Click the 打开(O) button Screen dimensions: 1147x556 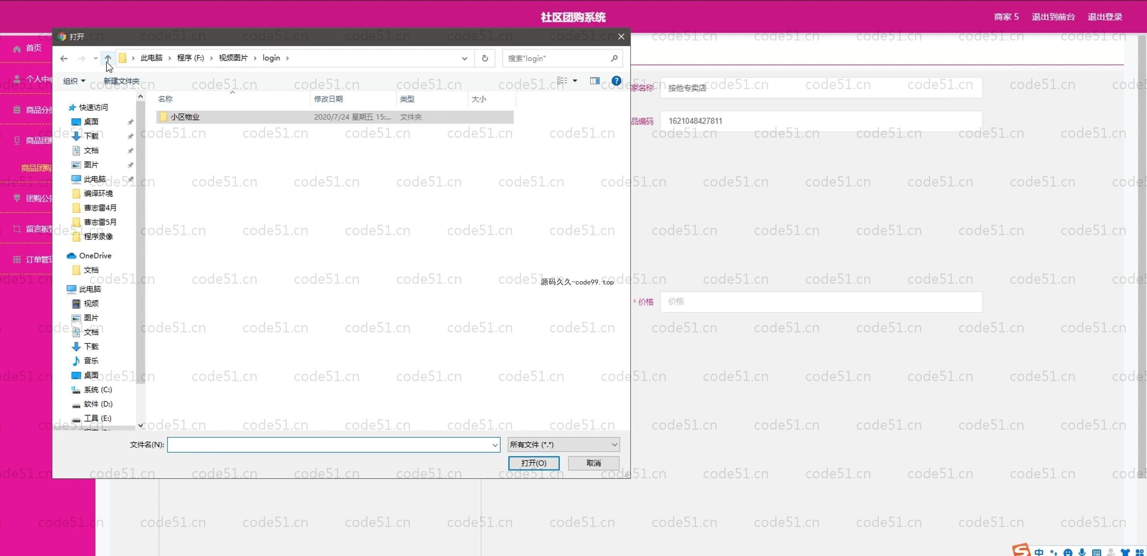[533, 463]
